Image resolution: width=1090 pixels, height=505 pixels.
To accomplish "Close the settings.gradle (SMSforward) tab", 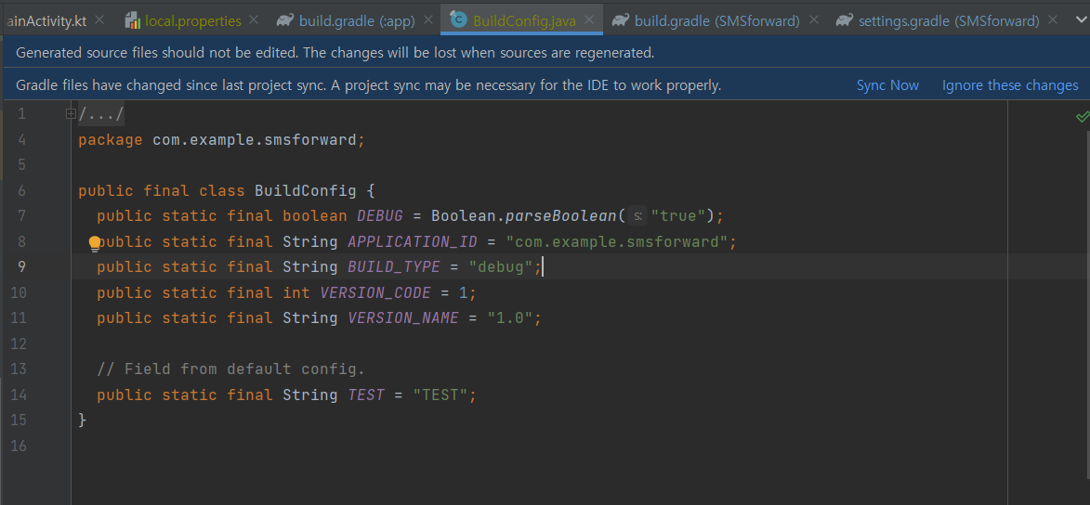I will [1053, 20].
